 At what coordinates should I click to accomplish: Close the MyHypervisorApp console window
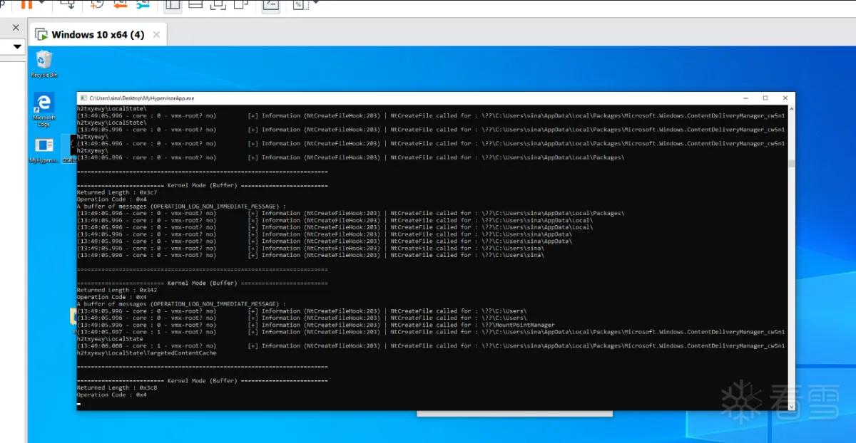[785, 98]
